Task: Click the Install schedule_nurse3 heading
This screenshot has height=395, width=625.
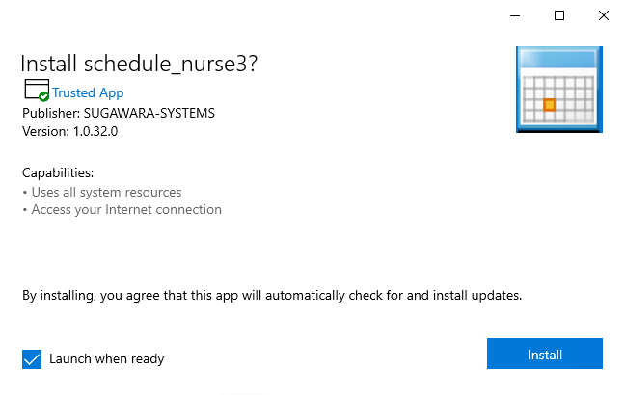Action: pos(140,64)
